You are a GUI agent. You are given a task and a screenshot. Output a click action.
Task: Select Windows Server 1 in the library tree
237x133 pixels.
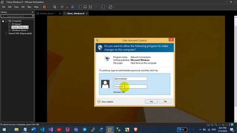click(20, 30)
